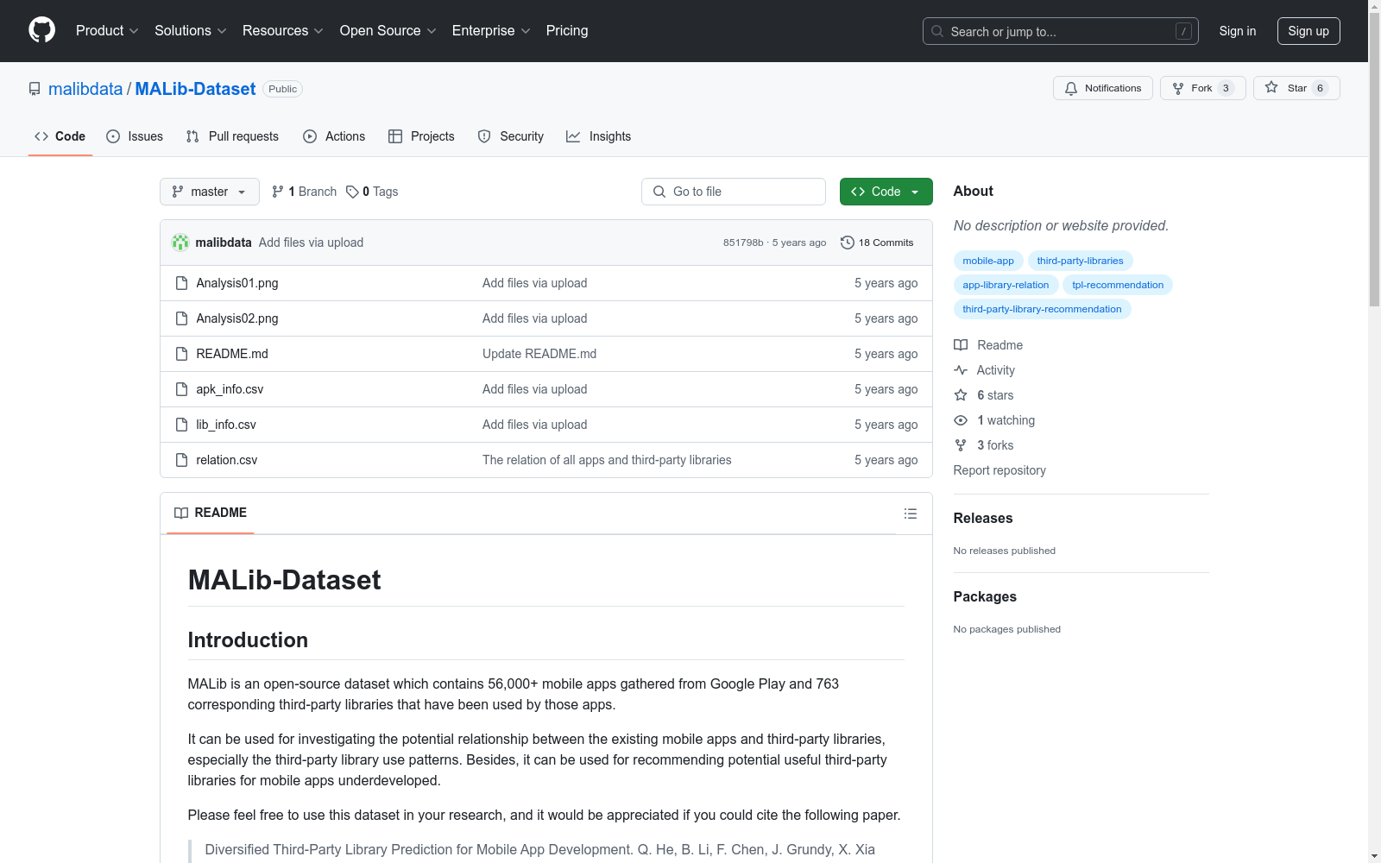View the Insights tab
Screen dimensions: 1381x863
coord(598,136)
